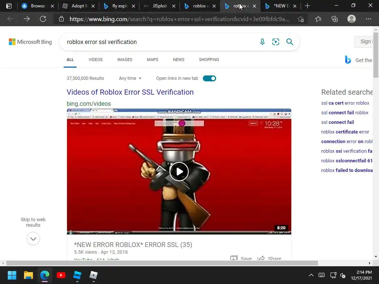Click *NEW ERROR ROBLOX* ERROR SSL title

pos(133,245)
